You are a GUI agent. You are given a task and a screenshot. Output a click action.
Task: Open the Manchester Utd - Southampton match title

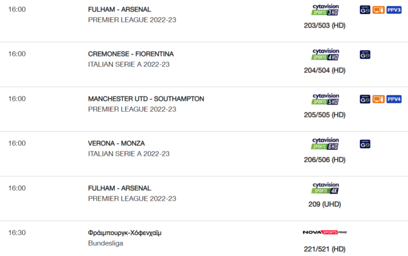(146, 99)
